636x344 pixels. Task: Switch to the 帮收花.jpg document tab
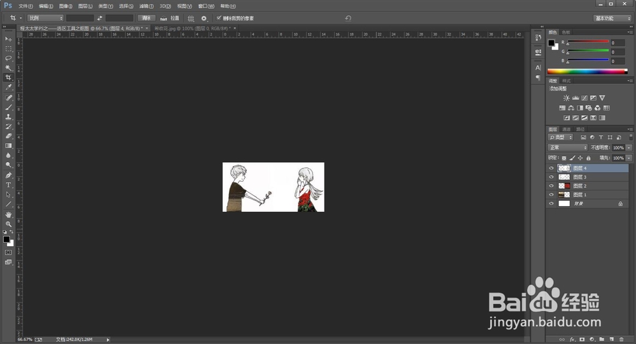click(x=192, y=29)
